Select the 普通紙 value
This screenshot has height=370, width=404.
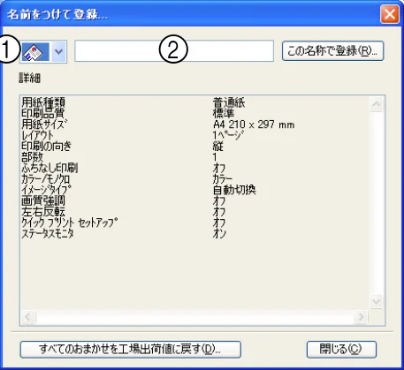pyautogui.click(x=229, y=102)
